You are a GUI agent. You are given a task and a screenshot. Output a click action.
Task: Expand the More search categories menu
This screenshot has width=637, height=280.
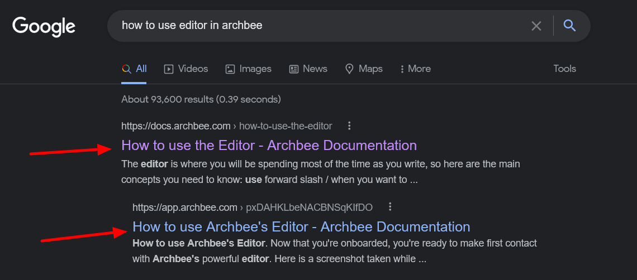(x=415, y=69)
